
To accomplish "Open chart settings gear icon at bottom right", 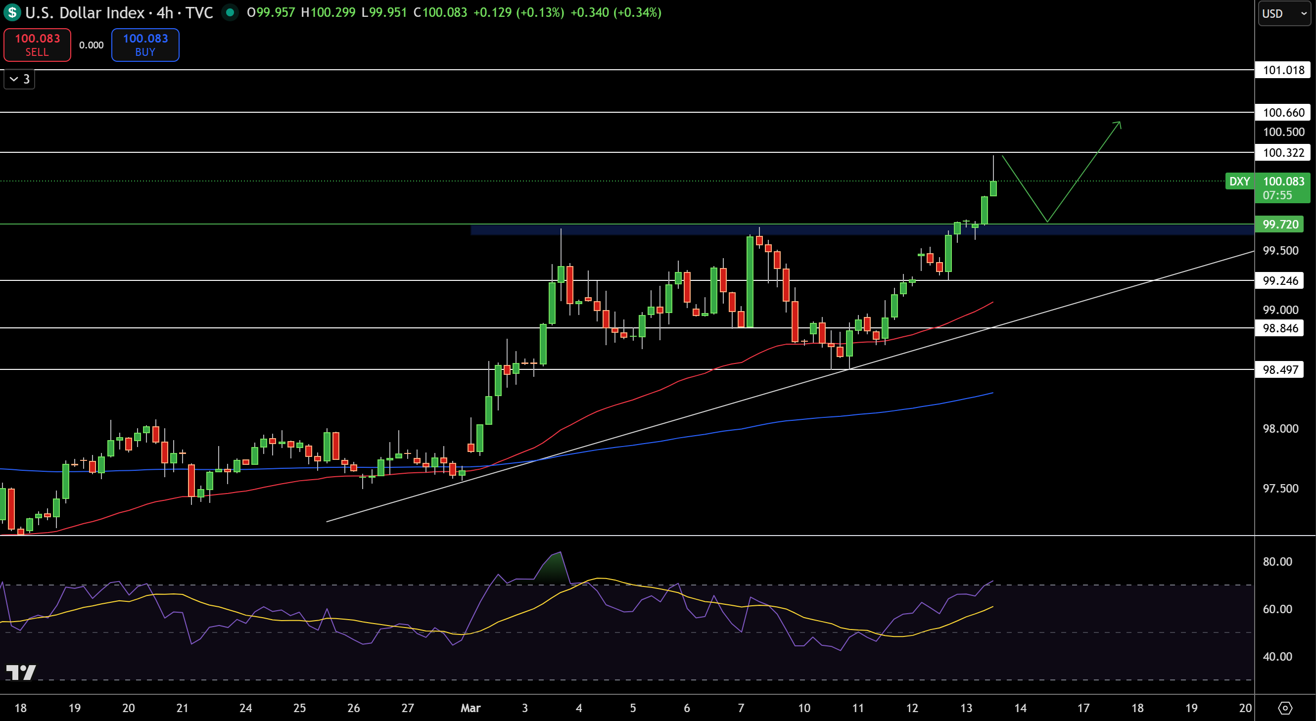I will pos(1285,708).
